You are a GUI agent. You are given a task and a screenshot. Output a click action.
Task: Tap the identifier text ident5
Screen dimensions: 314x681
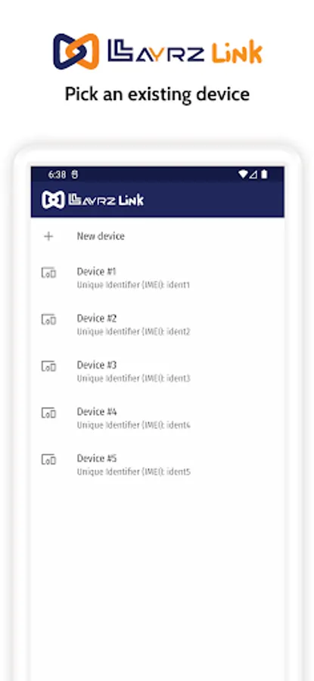pyautogui.click(x=179, y=471)
